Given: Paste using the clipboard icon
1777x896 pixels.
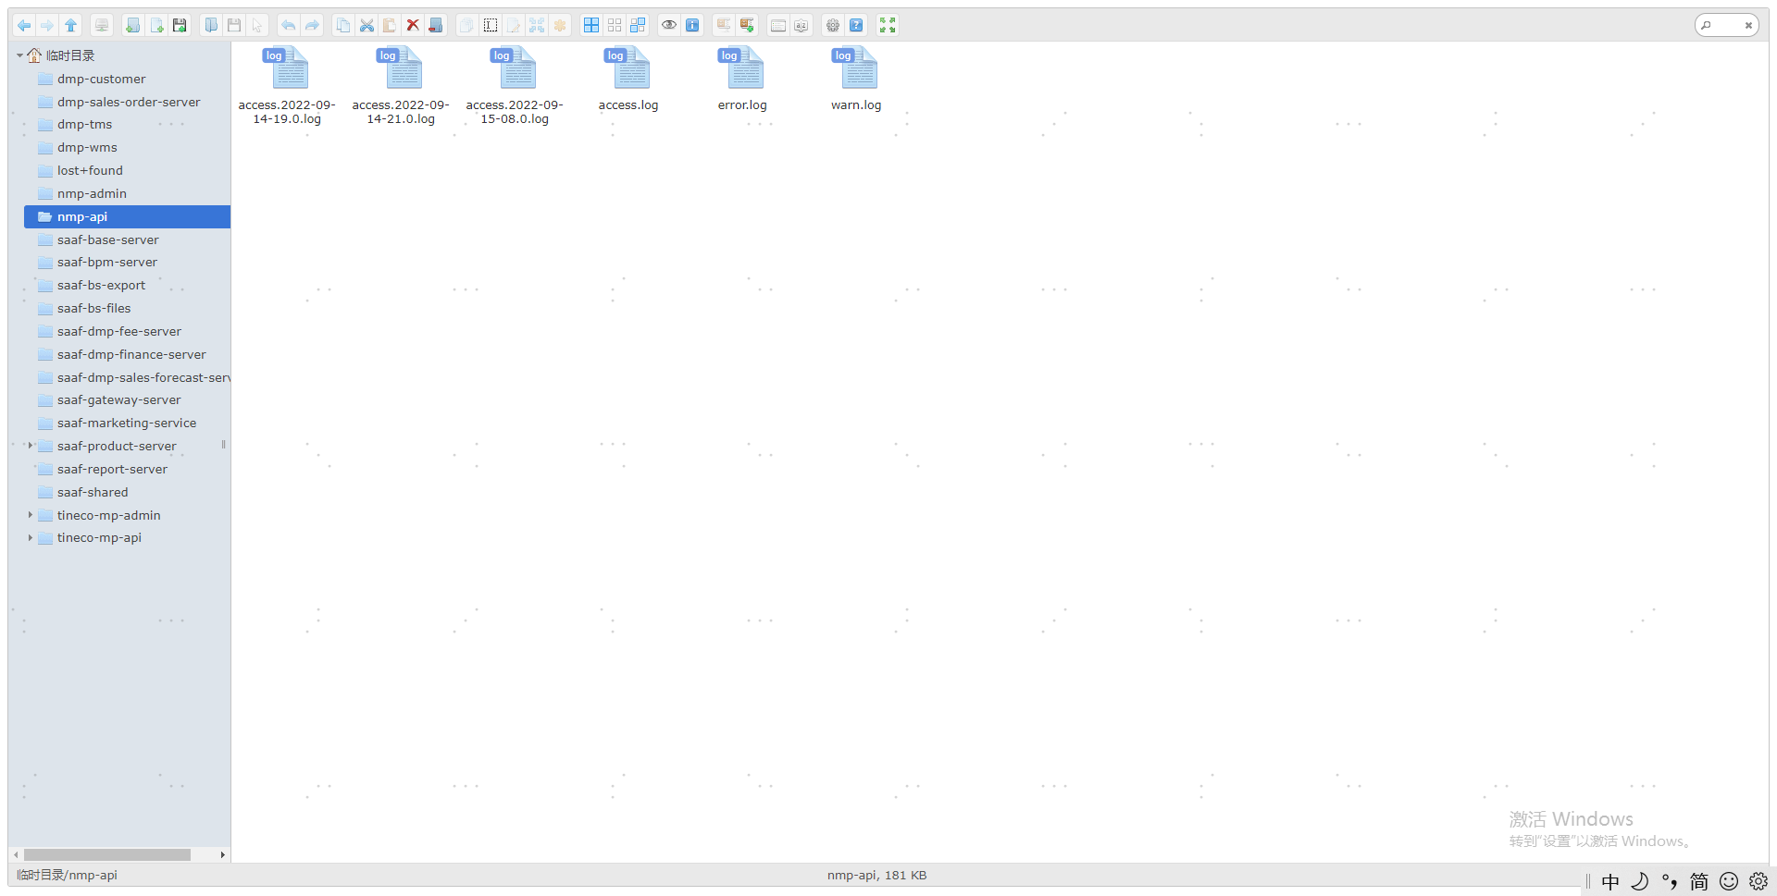Looking at the screenshot, I should (390, 25).
